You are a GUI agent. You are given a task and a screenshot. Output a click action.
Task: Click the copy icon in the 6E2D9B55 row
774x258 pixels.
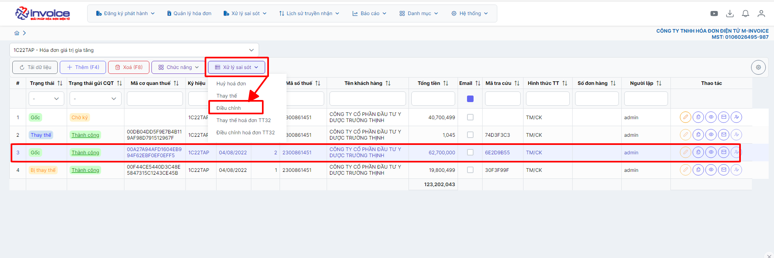(698, 152)
